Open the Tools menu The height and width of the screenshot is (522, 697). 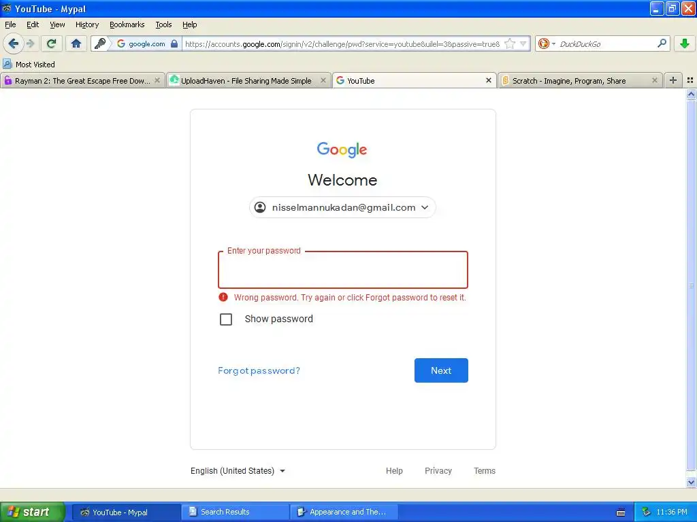(x=163, y=24)
